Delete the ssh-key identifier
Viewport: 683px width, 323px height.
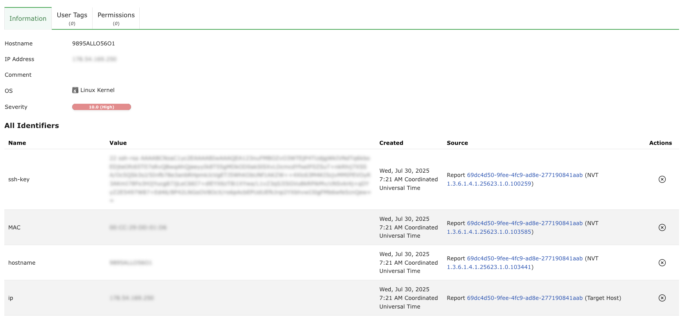(x=662, y=179)
